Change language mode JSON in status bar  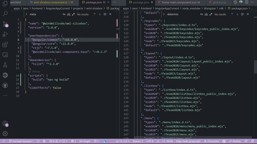[x=168, y=141]
